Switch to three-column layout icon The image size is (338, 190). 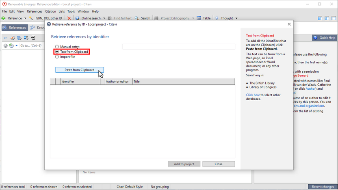coord(320,18)
